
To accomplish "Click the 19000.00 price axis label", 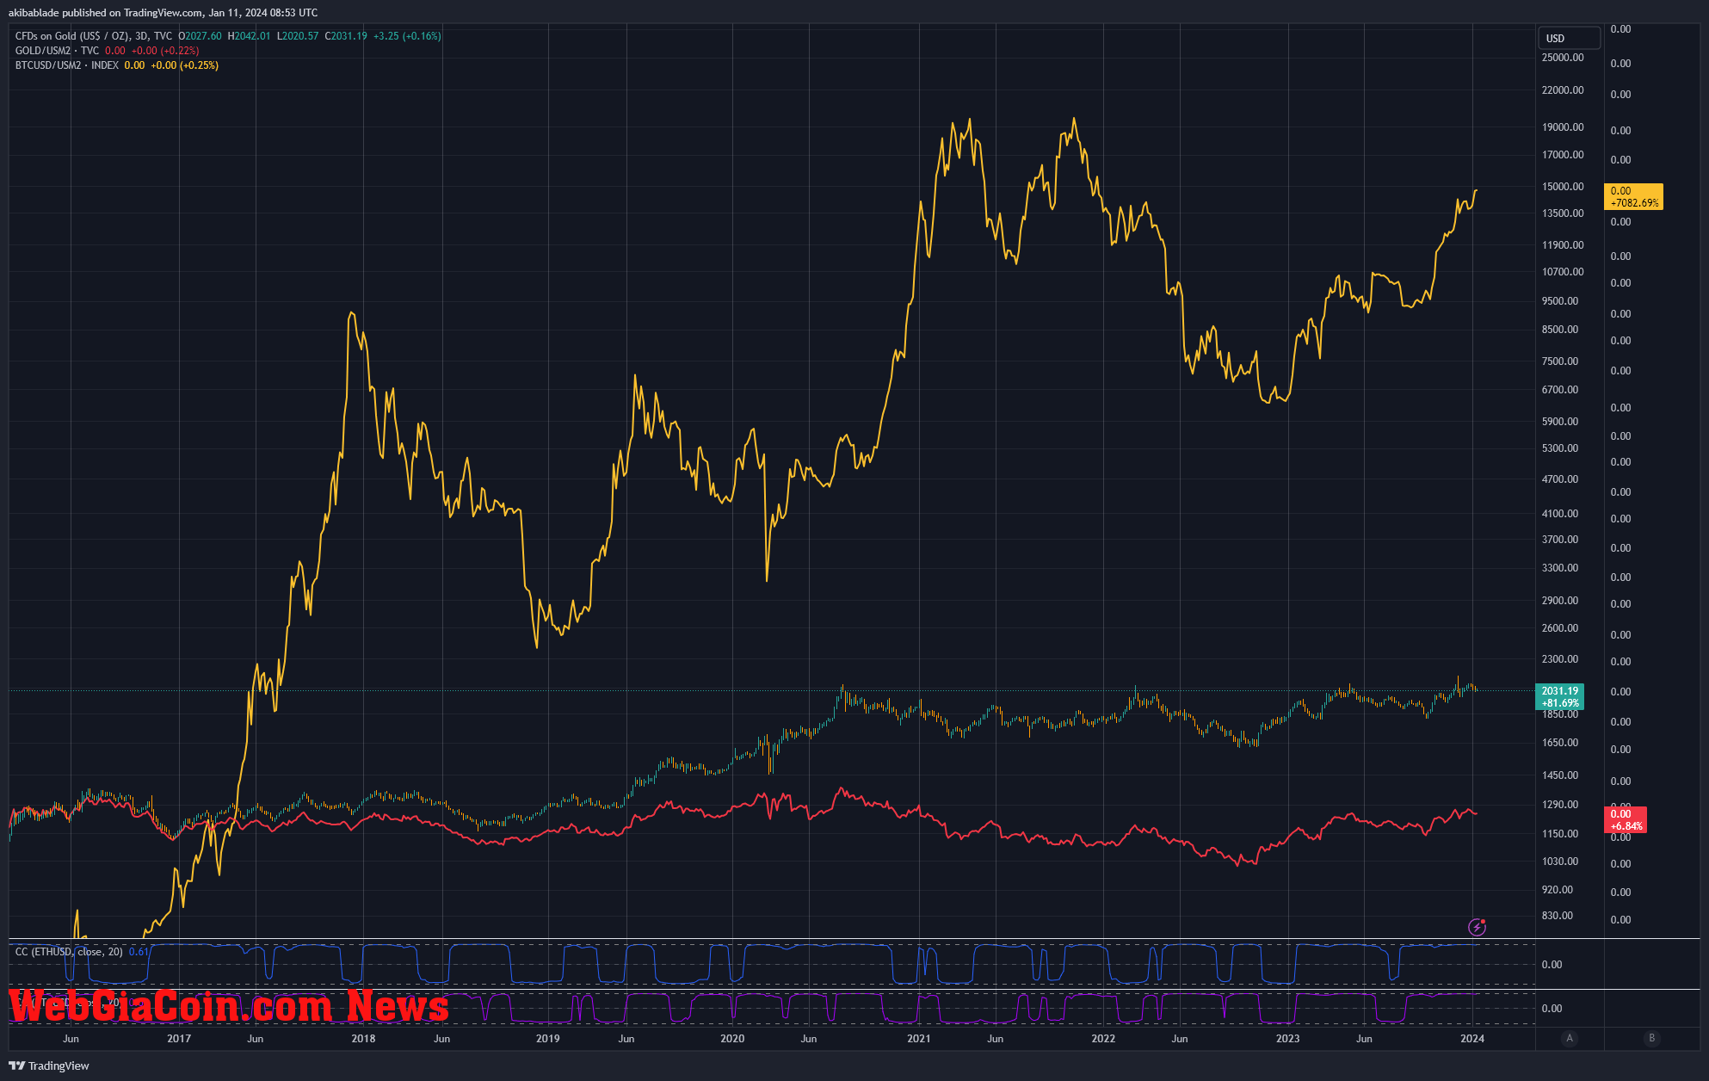I will pyautogui.click(x=1563, y=127).
